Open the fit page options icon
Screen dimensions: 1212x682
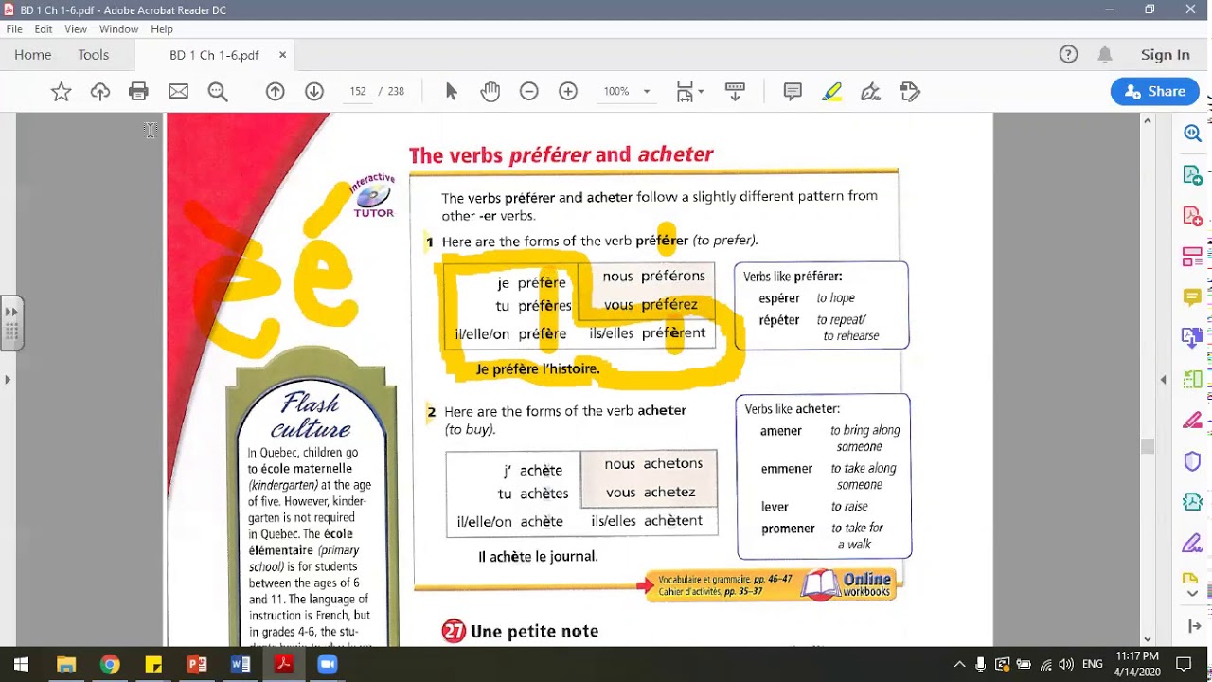[690, 92]
